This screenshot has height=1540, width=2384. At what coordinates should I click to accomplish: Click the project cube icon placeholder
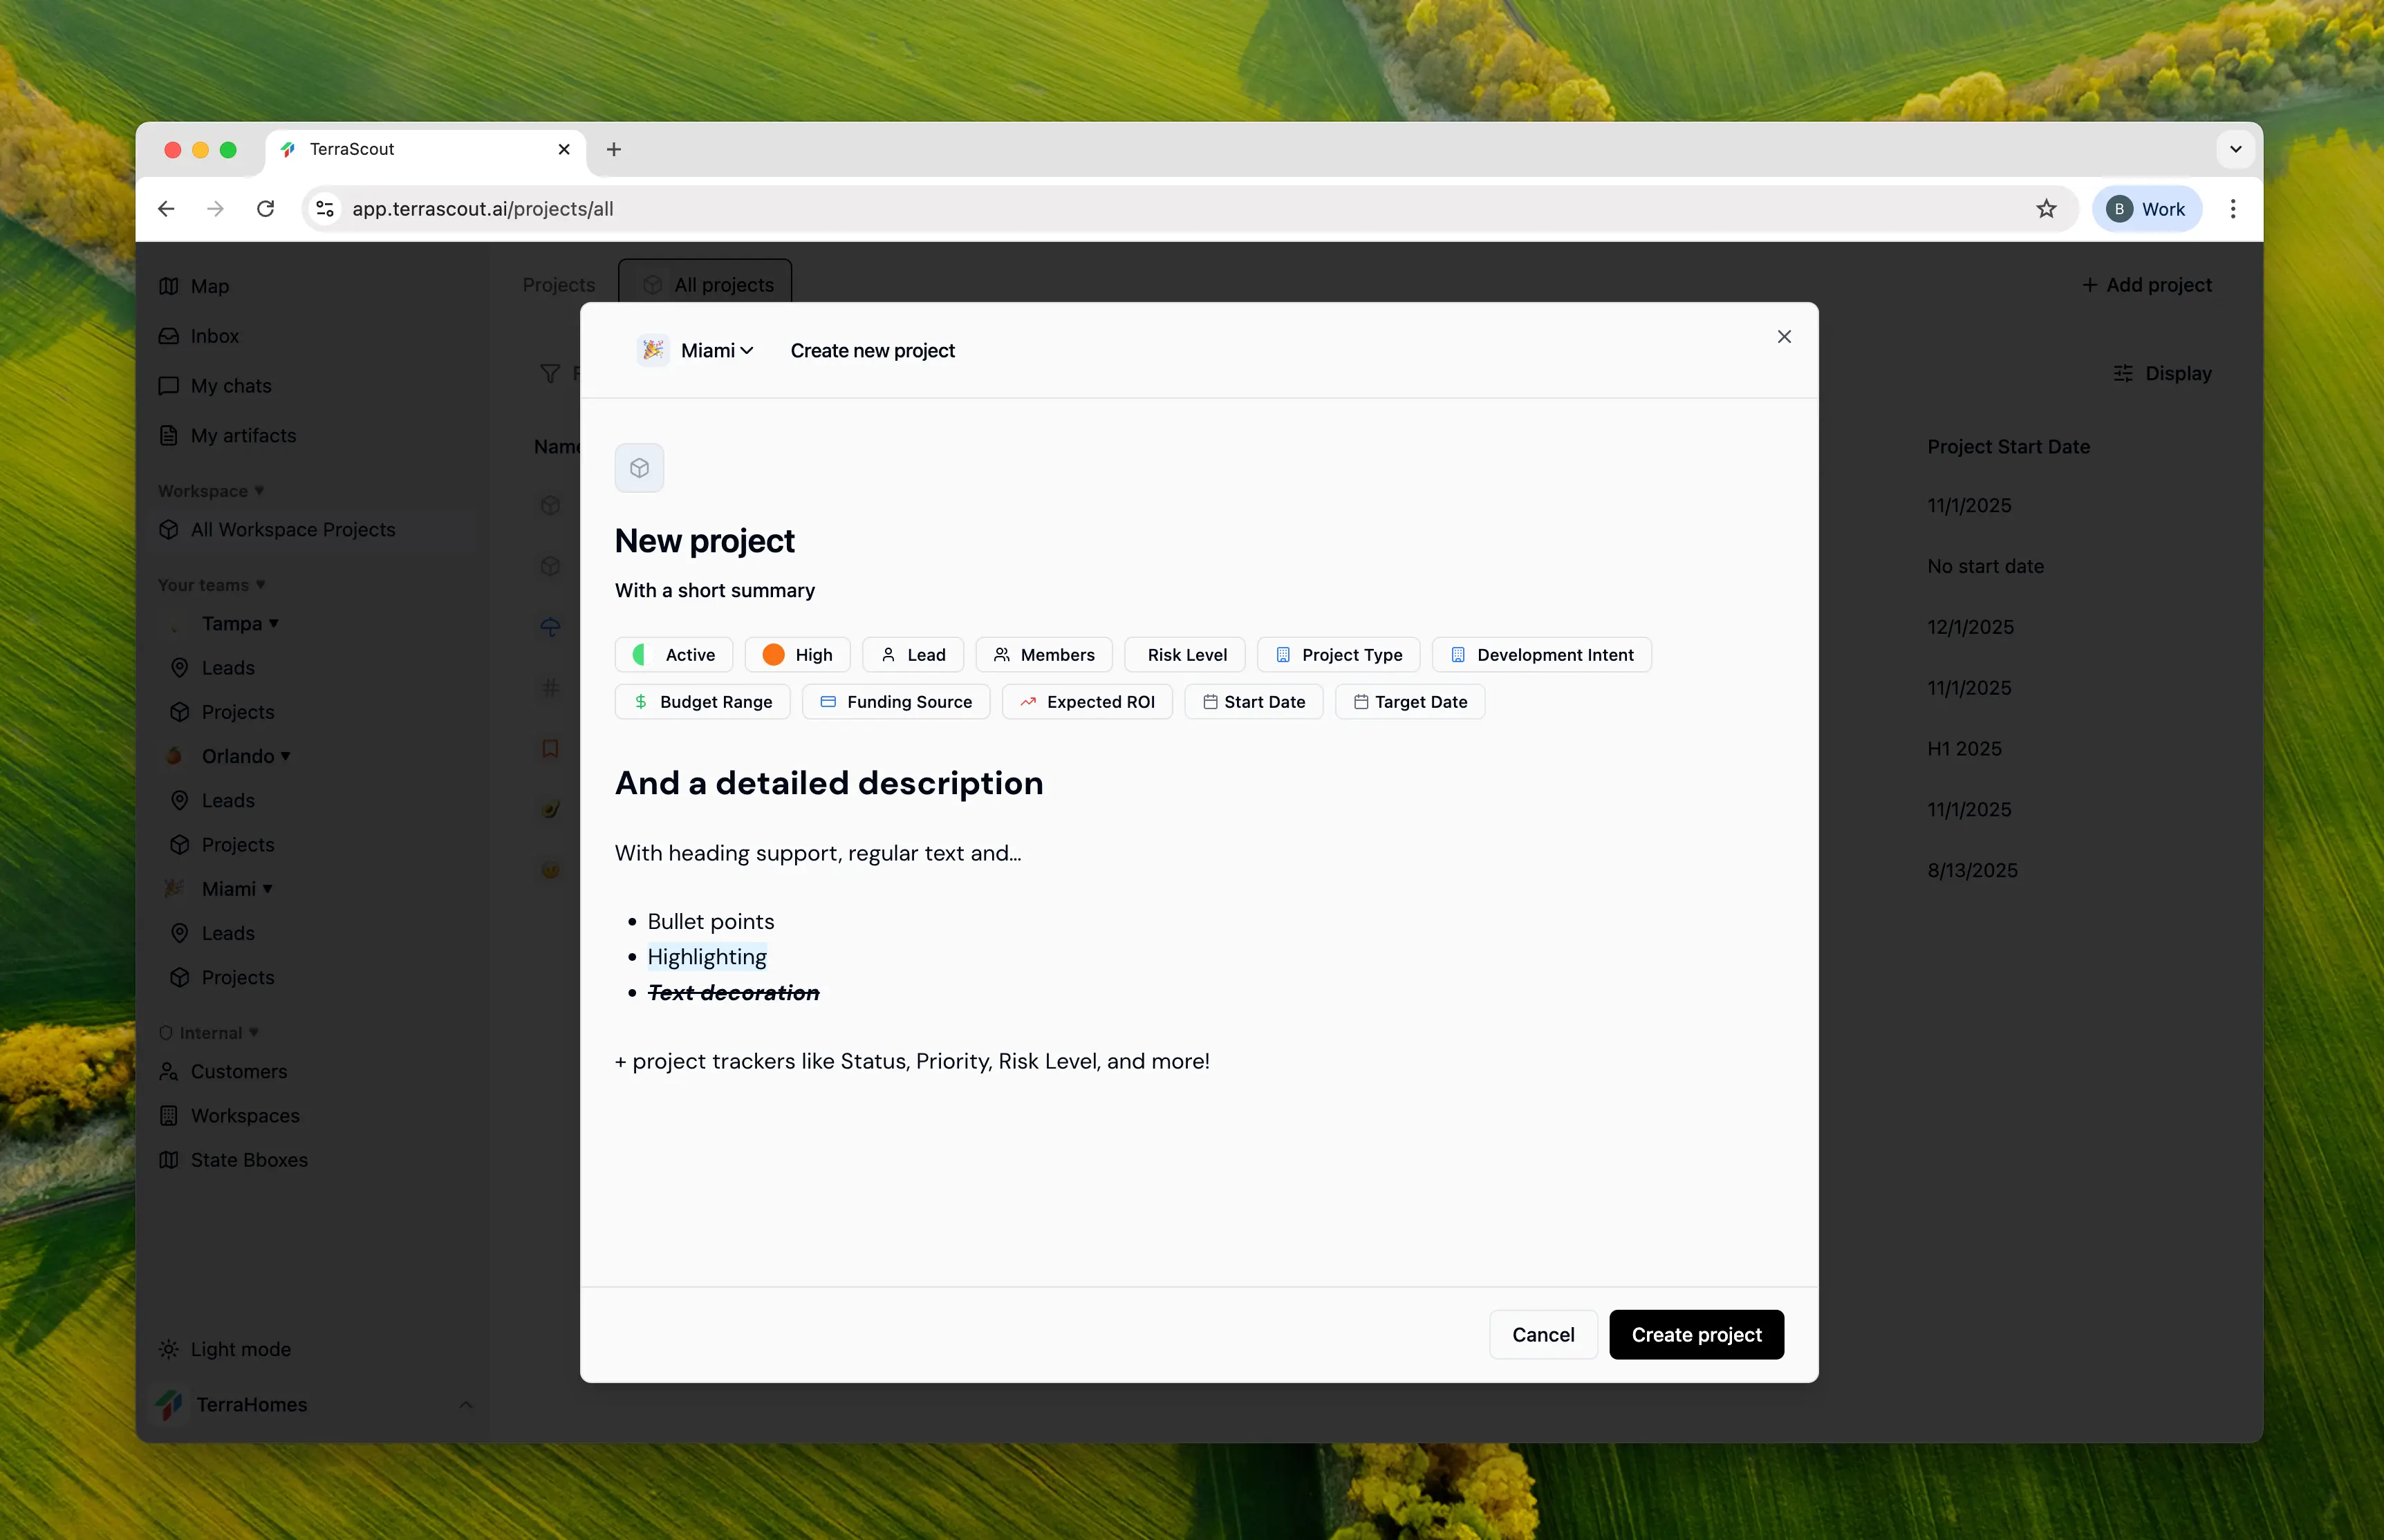pyautogui.click(x=639, y=468)
